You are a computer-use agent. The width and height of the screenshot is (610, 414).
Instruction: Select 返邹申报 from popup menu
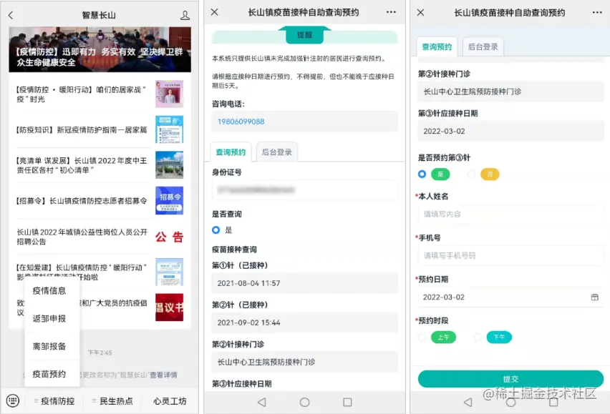49,318
